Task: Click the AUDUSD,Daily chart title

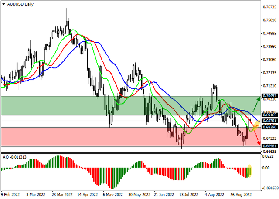Action: pos(20,4)
